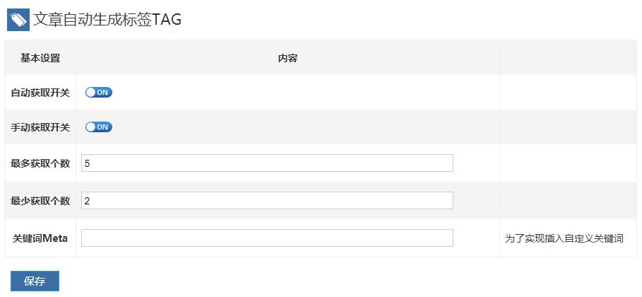
Task: Toggle the 自动获取开关 ON switch
Action: click(x=99, y=93)
